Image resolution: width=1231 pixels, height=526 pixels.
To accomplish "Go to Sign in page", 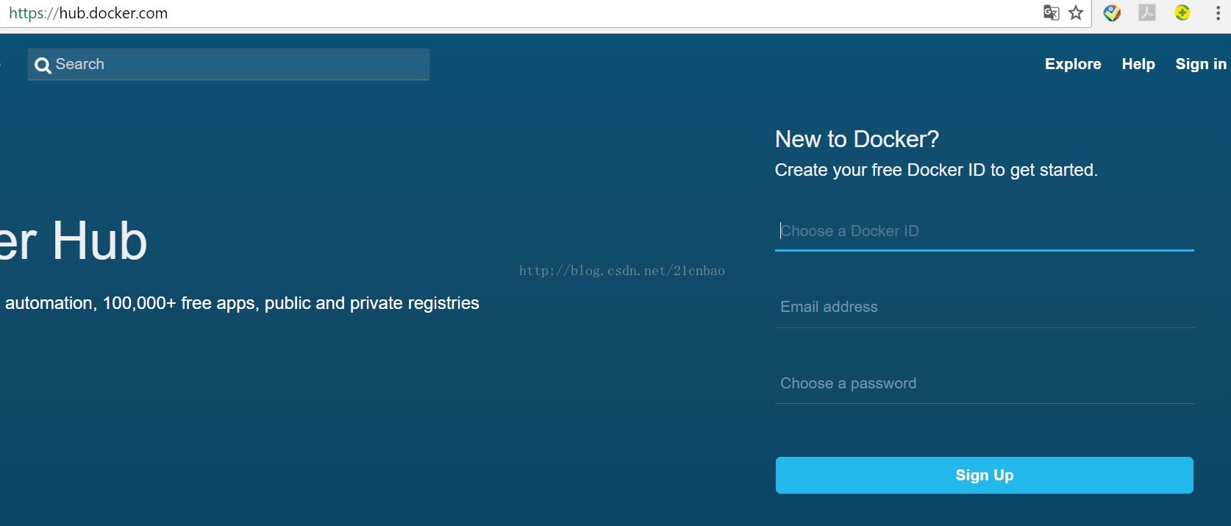I will tap(1201, 64).
